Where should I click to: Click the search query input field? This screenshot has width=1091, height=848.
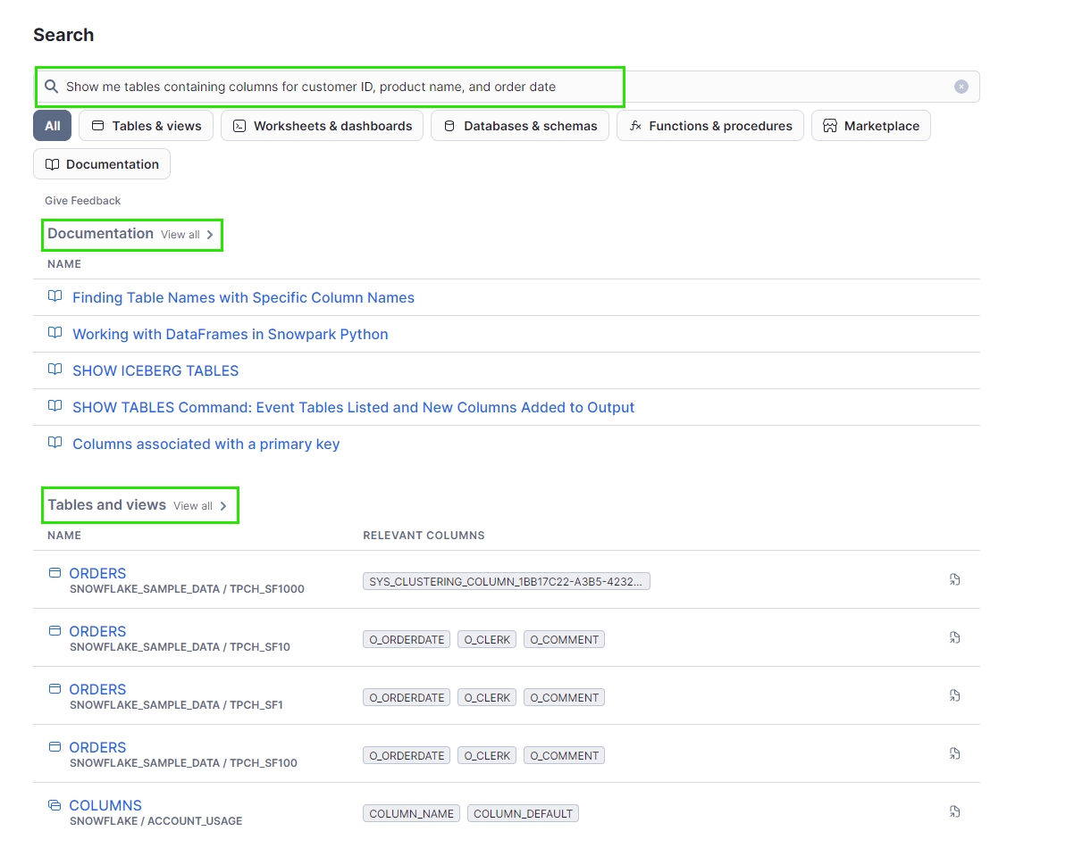coord(507,87)
